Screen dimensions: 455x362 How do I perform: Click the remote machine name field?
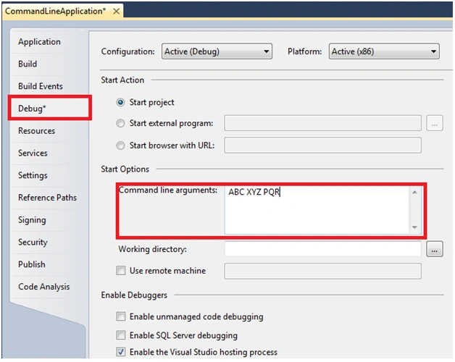click(x=322, y=271)
